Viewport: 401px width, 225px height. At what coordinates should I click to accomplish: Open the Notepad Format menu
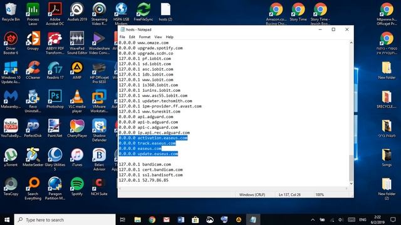[145, 37]
